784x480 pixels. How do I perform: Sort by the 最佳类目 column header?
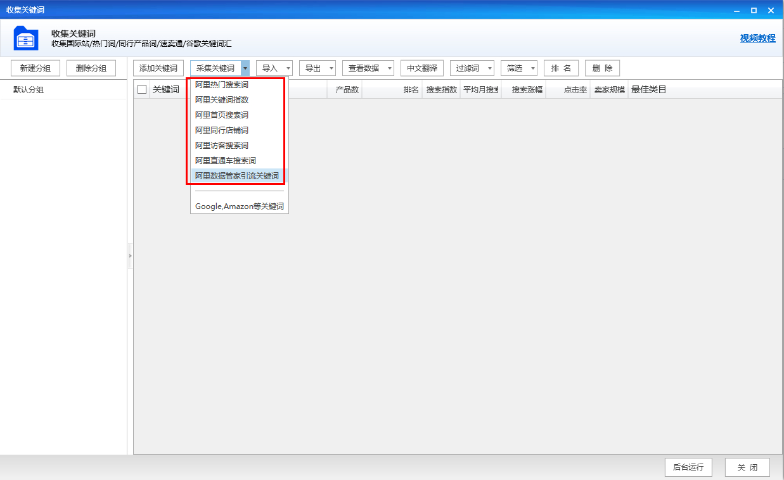tap(648, 89)
